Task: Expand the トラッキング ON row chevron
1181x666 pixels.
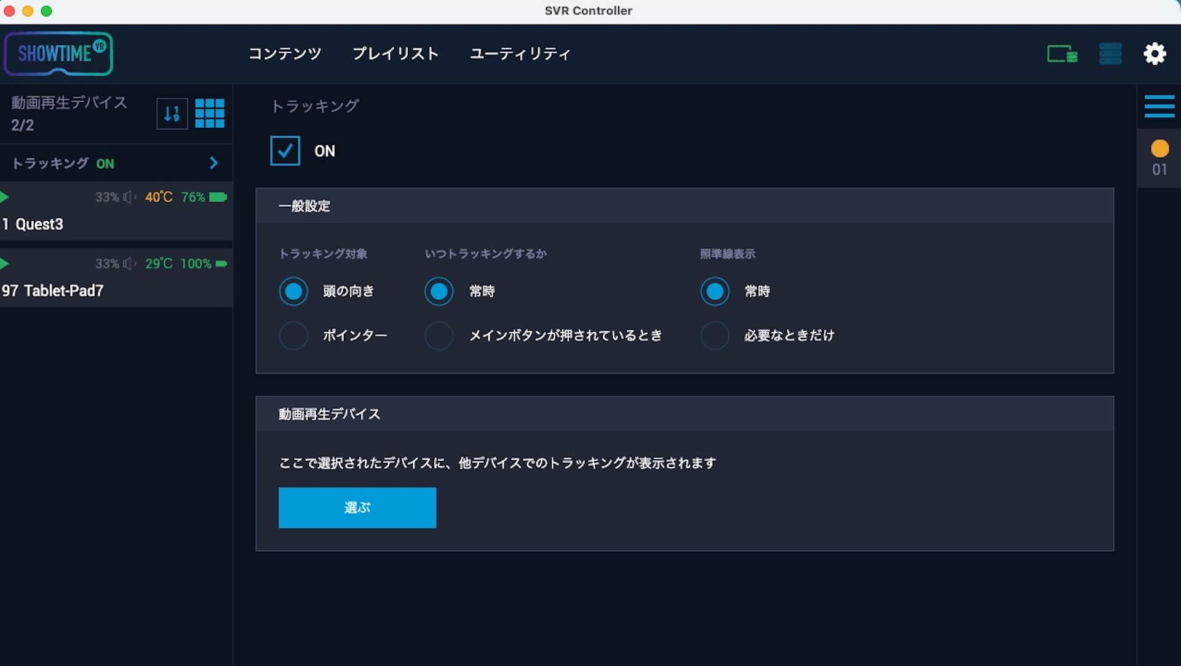Action: pos(213,163)
